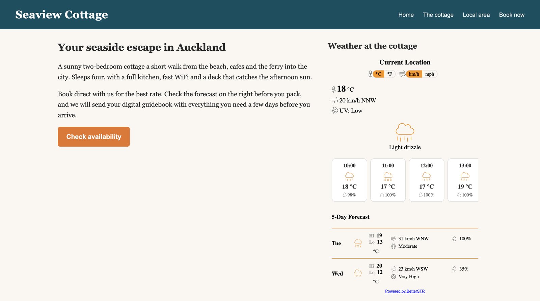Click the thermometer icon next to 18 °C

coord(333,89)
